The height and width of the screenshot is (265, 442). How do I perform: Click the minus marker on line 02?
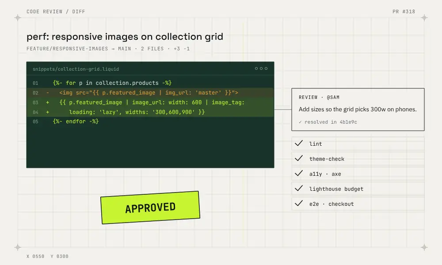click(x=48, y=93)
